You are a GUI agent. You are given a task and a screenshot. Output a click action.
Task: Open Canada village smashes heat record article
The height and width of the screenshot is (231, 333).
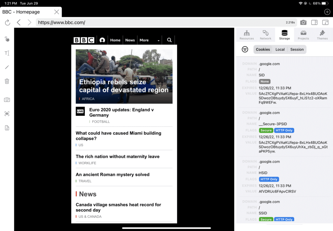(118, 207)
